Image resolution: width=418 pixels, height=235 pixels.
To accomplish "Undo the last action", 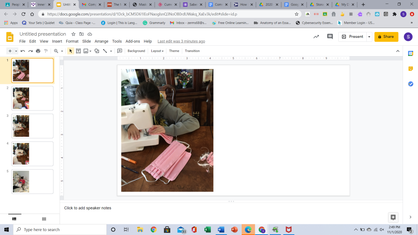I will click(x=23, y=51).
